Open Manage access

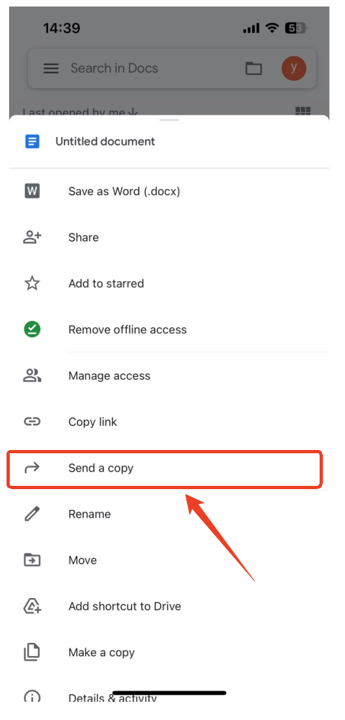coord(169,376)
